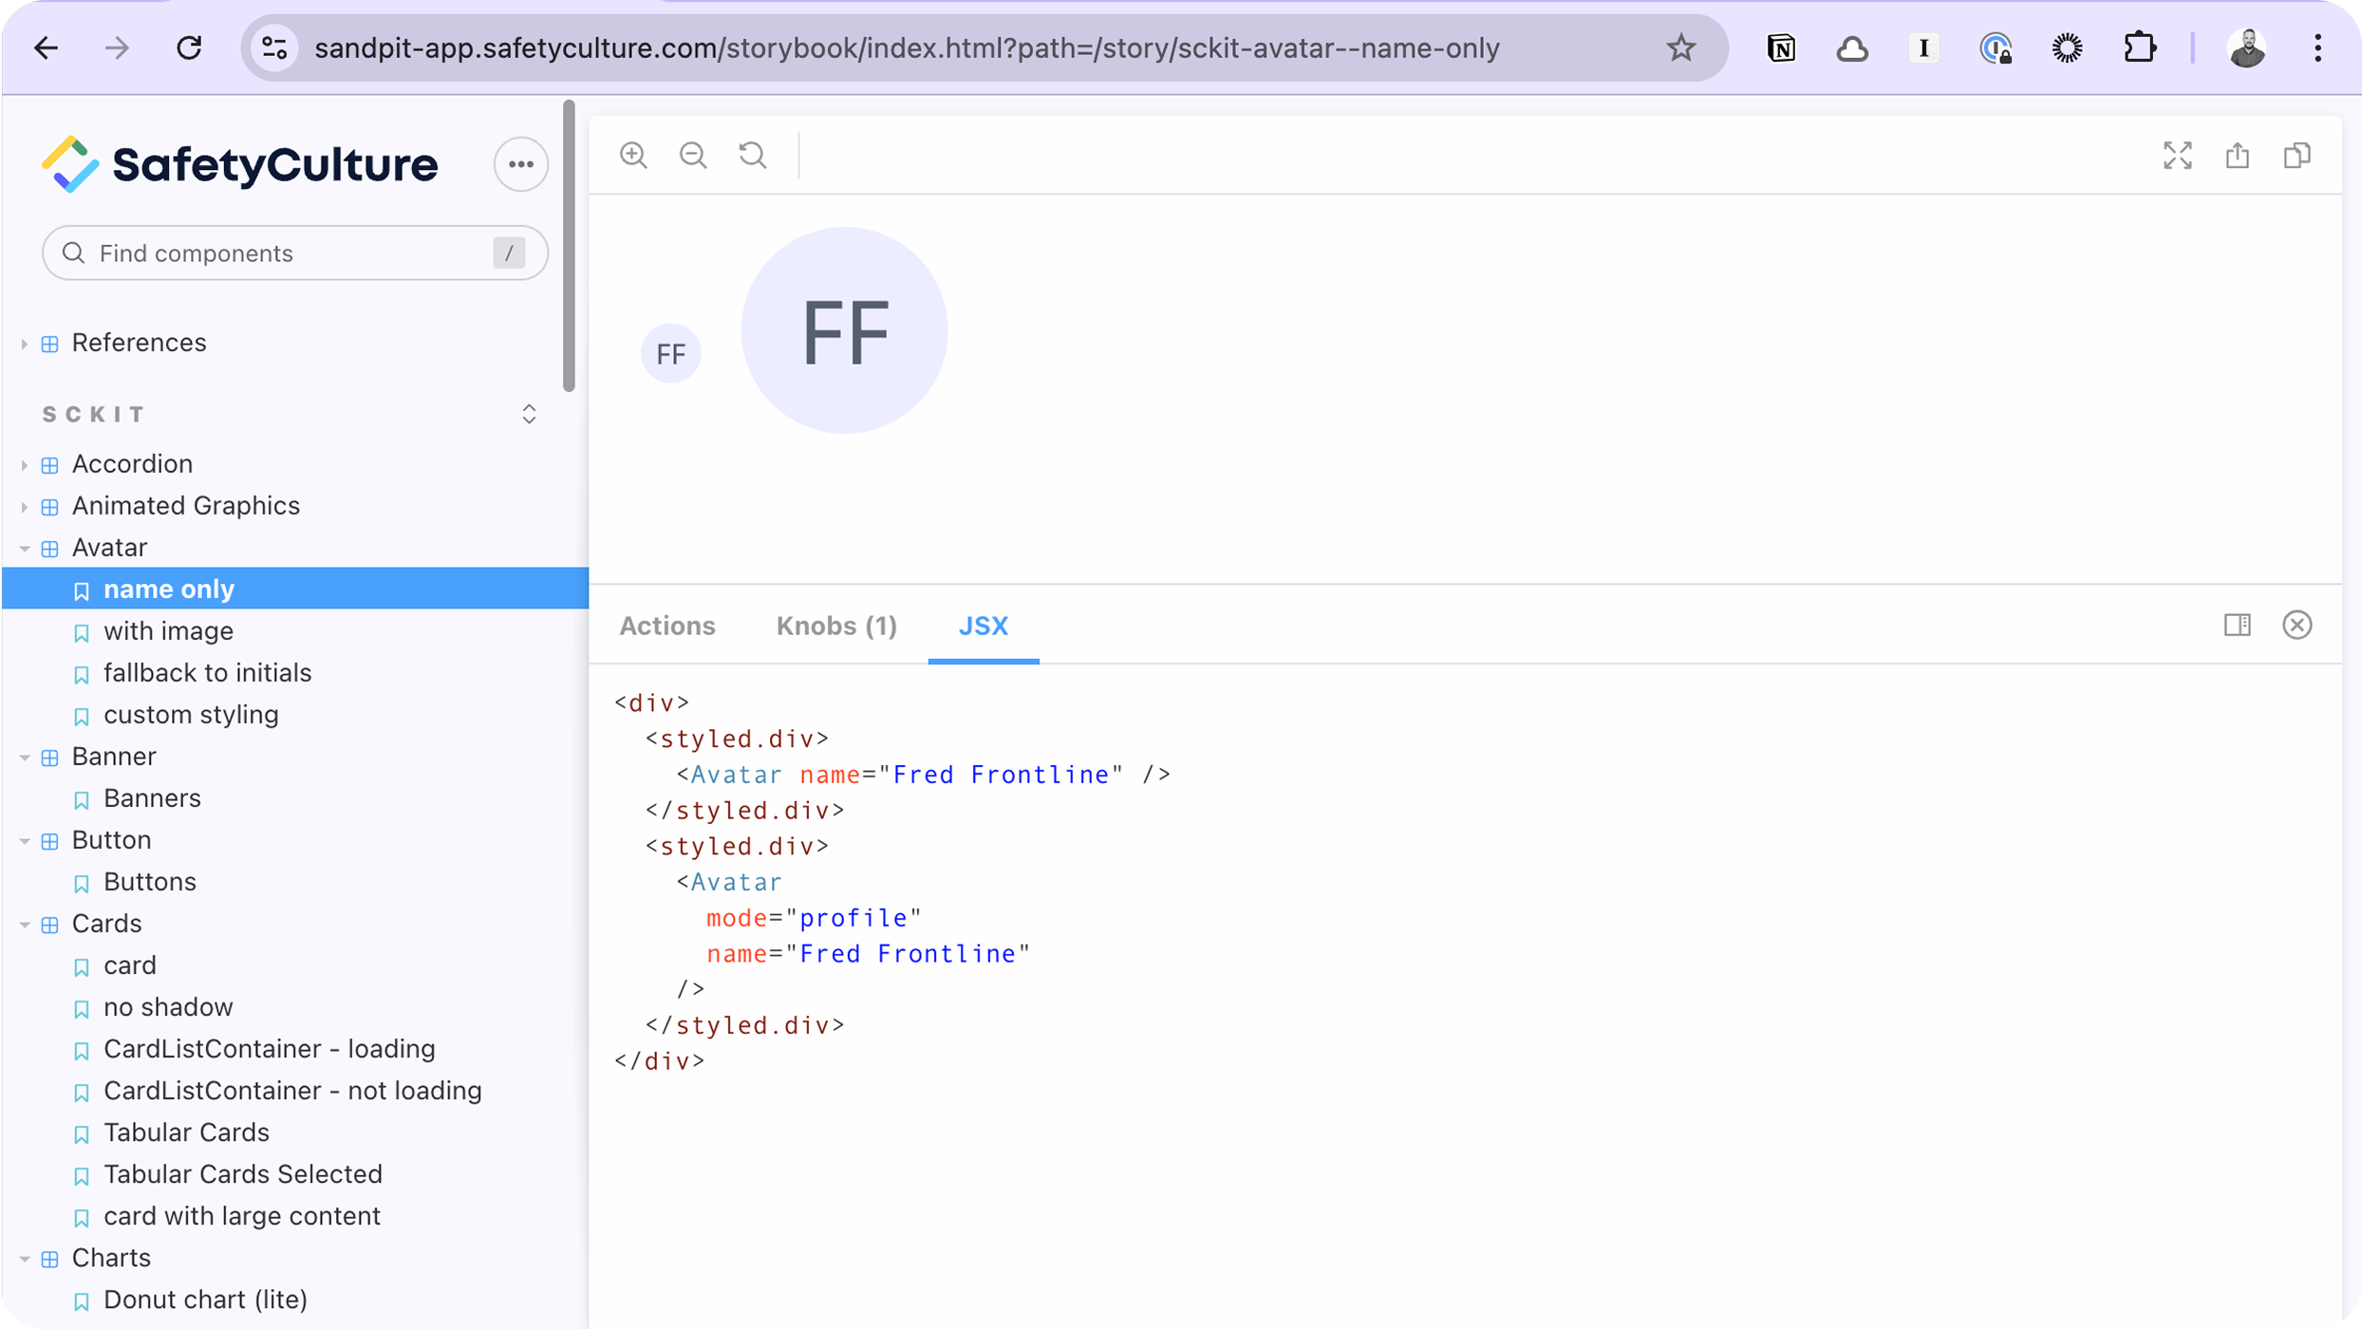Reset zoom with the circular arrow icon

point(753,155)
